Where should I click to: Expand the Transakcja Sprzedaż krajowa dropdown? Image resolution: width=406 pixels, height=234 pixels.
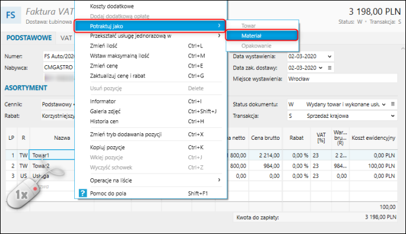click(x=392, y=116)
